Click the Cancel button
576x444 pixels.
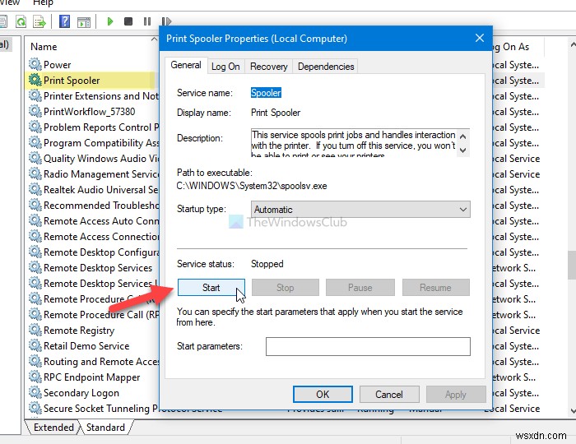click(x=389, y=394)
